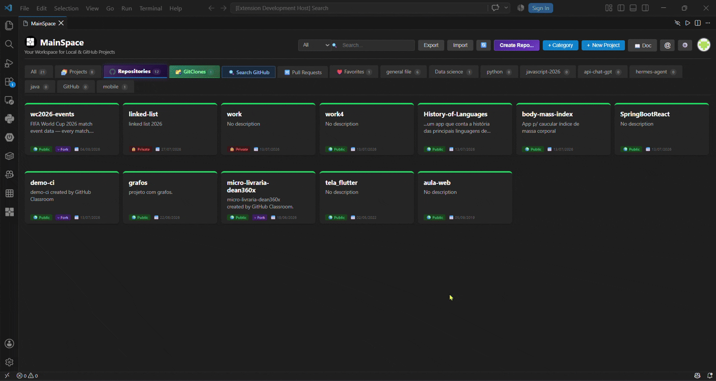Open the Accounts icon in the activity bar
The height and width of the screenshot is (381, 716).
[9, 344]
